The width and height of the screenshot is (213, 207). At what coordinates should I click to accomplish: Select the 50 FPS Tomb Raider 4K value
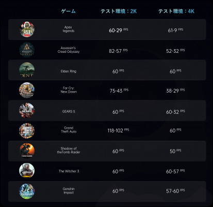tap(175, 151)
